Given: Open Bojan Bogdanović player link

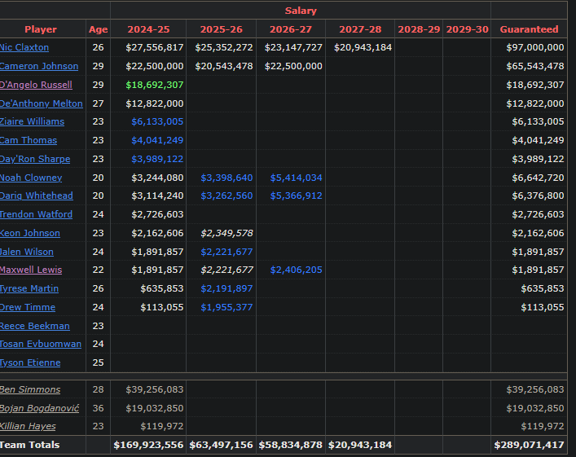Looking at the screenshot, I should (x=39, y=408).
